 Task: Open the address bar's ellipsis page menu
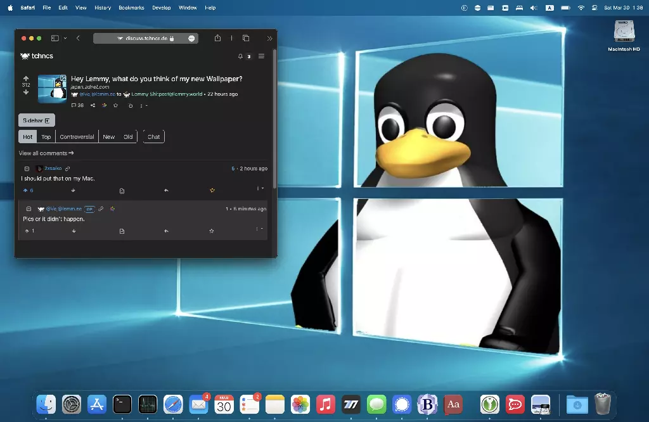click(x=191, y=38)
